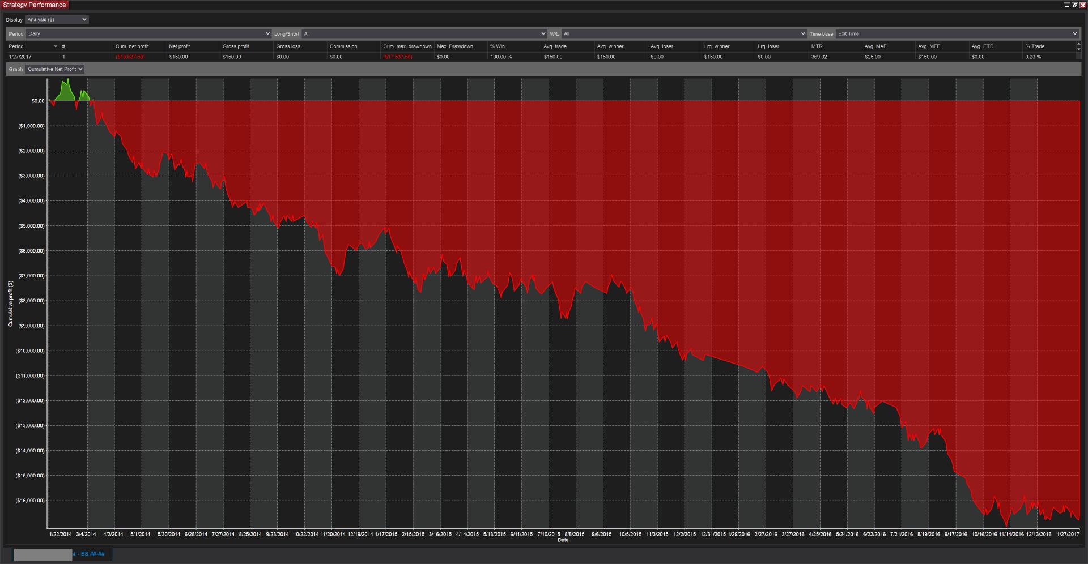1088x564 pixels.
Task: Open the Long/Short filter dropdown
Action: (424, 34)
